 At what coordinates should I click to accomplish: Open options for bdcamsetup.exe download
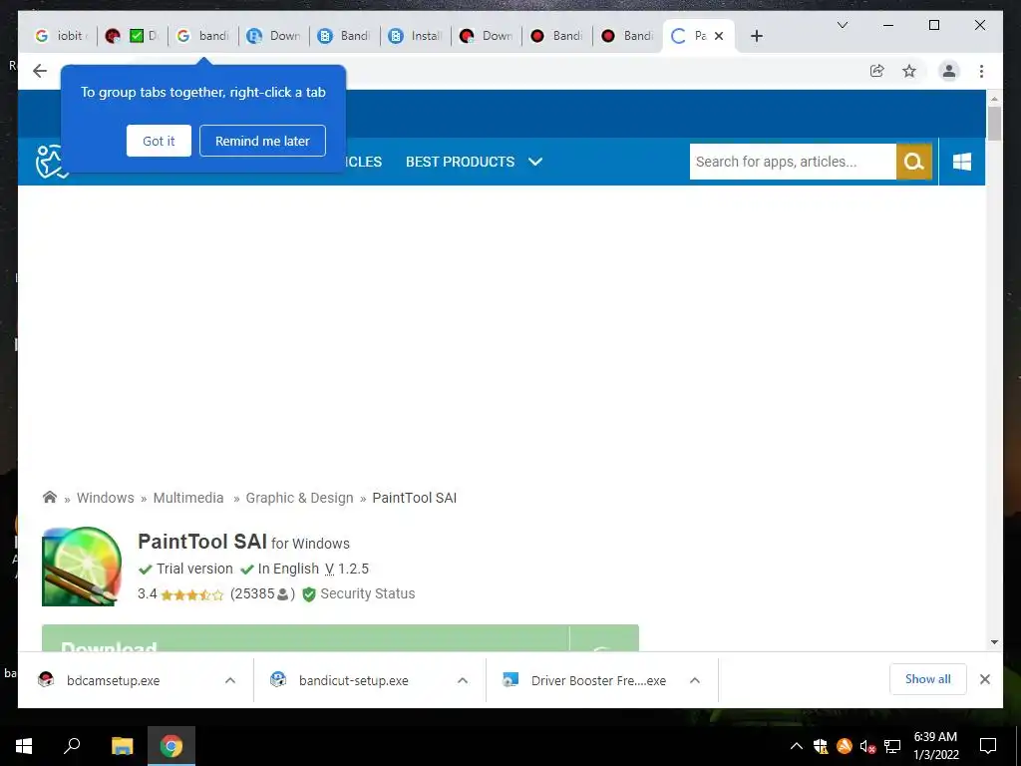(230, 680)
